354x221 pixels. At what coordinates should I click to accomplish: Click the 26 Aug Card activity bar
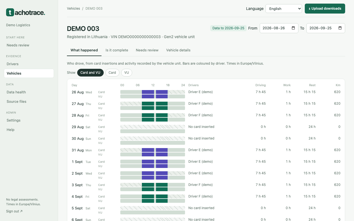[x=153, y=92]
